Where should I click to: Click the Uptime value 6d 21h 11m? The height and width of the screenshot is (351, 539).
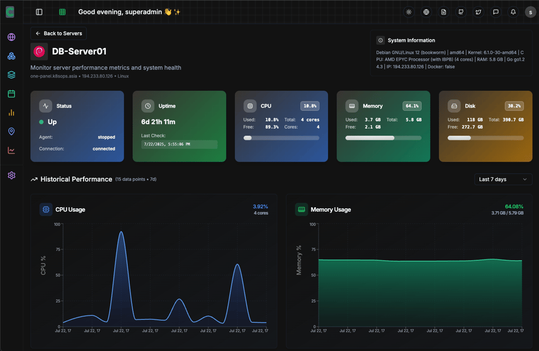158,122
